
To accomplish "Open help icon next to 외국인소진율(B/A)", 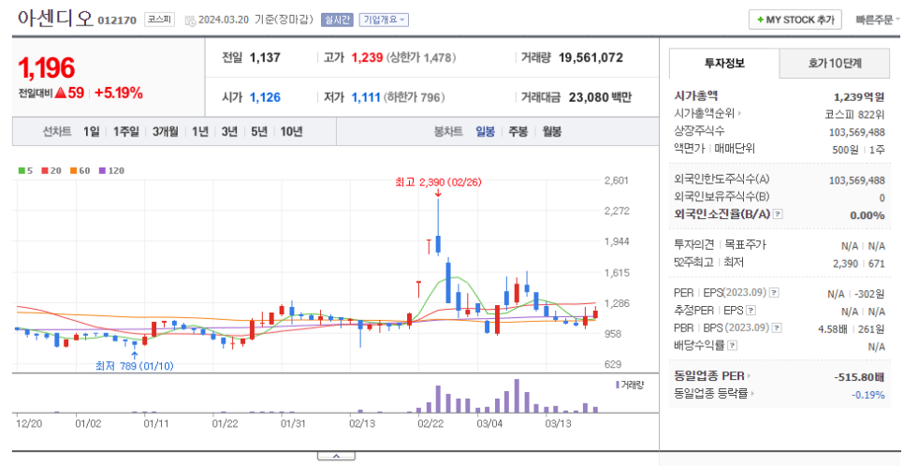I will point(778,214).
